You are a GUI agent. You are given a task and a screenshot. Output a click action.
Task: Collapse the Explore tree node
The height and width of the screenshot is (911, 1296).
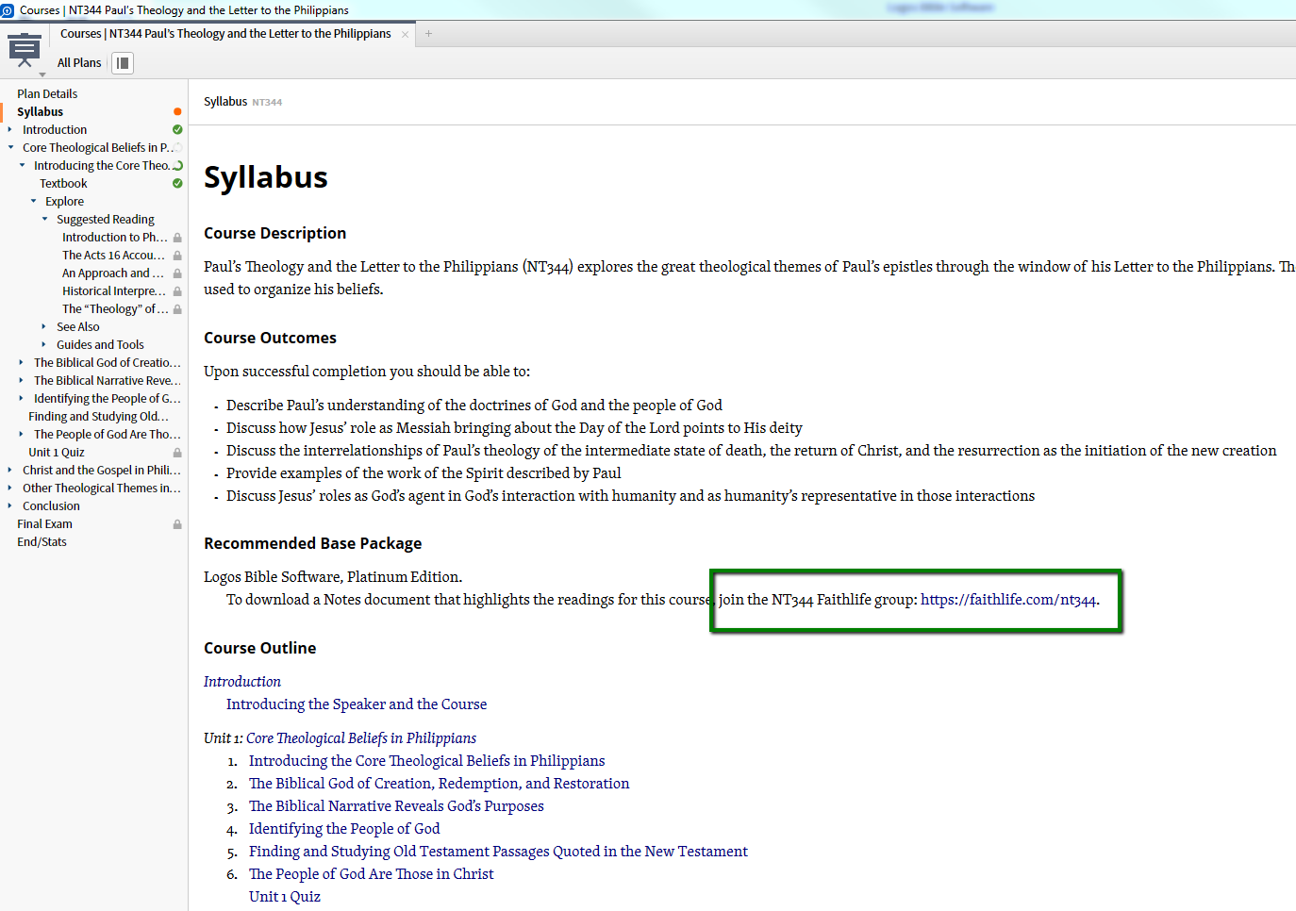pos(33,201)
